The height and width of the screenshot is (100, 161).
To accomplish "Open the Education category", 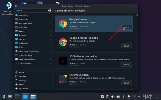I will (x=33, y=27).
